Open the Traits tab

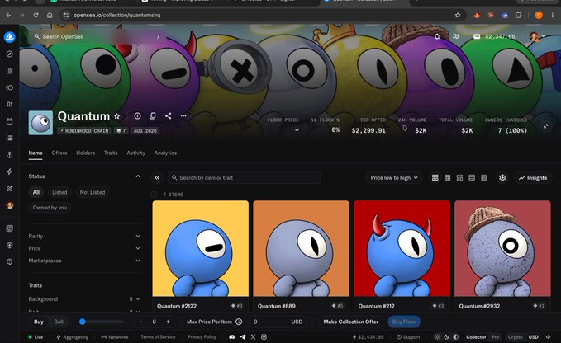pos(111,153)
